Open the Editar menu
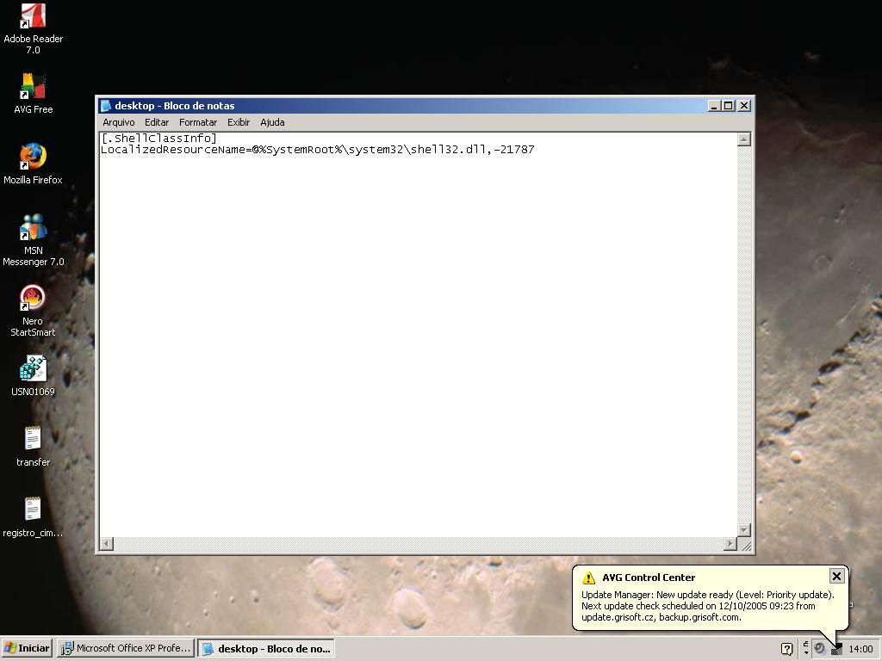This screenshot has height=661, width=882. (x=157, y=122)
